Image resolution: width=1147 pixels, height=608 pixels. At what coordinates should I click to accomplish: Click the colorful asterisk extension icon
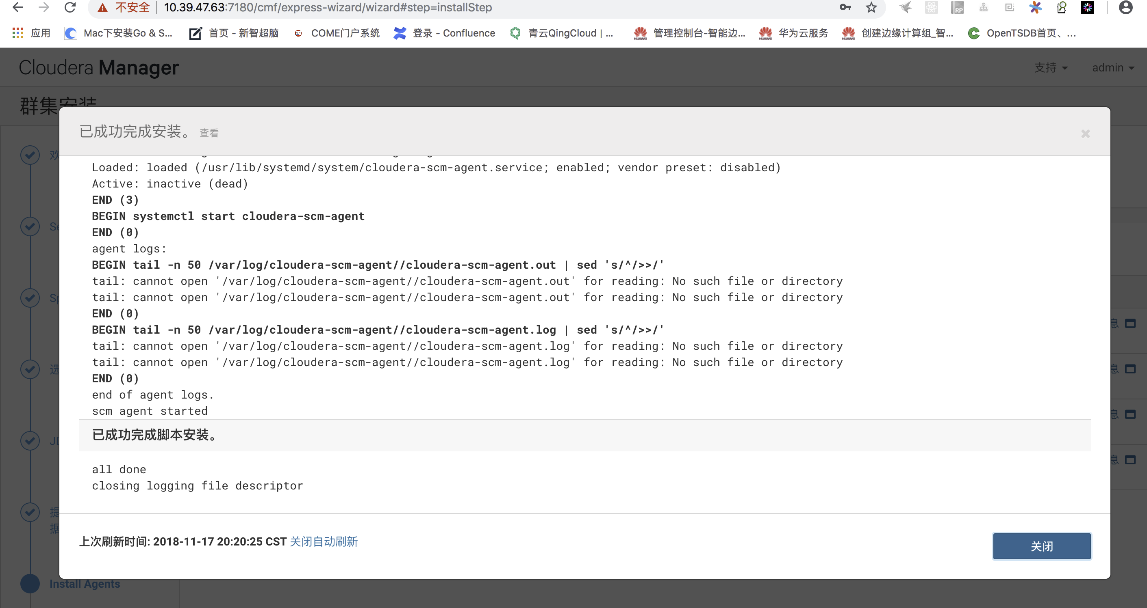(x=1036, y=8)
